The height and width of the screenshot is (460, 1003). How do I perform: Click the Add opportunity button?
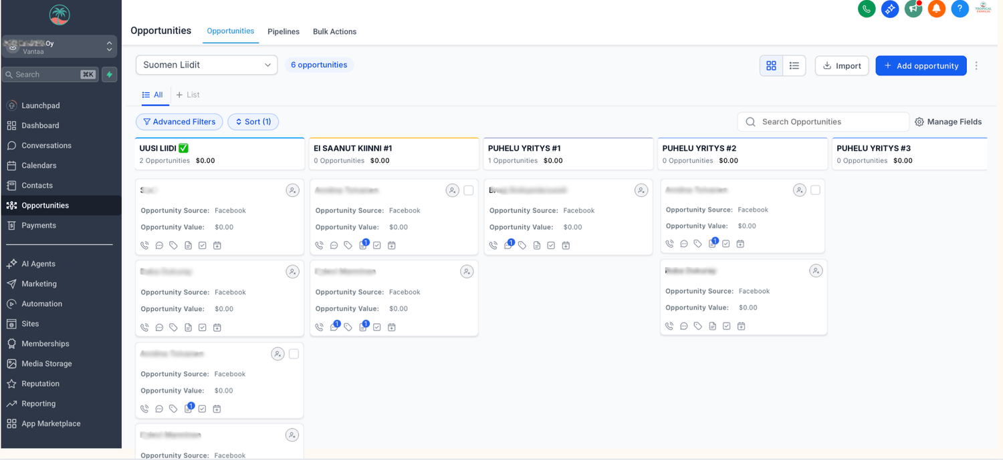click(921, 65)
